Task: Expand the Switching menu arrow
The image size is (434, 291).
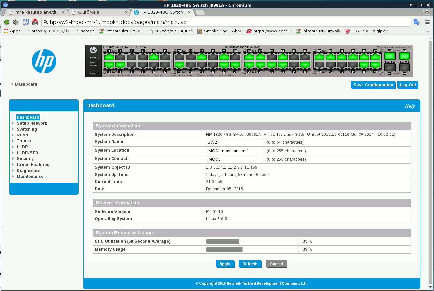Action: 13,129
